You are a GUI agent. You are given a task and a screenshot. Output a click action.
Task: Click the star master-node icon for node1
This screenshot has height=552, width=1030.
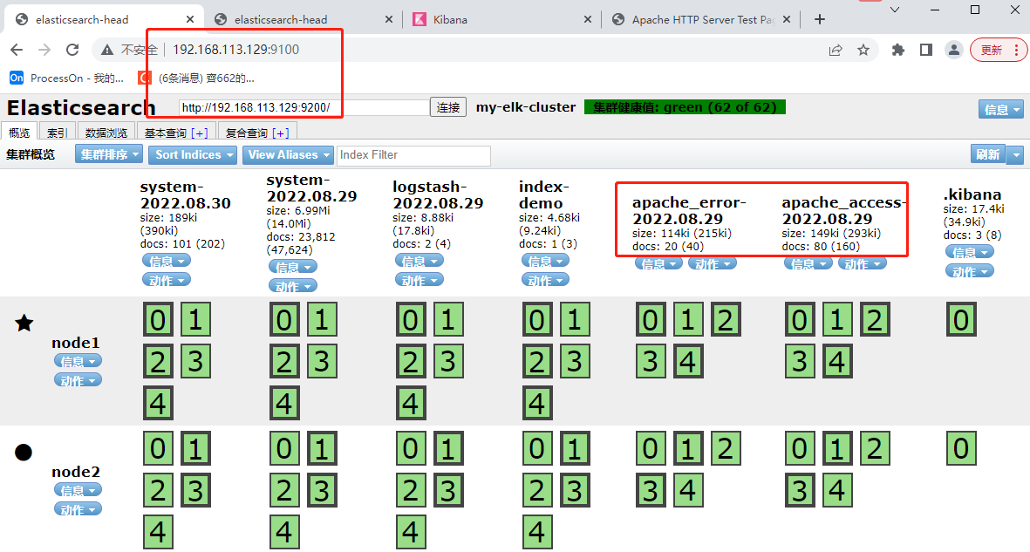[x=24, y=323]
